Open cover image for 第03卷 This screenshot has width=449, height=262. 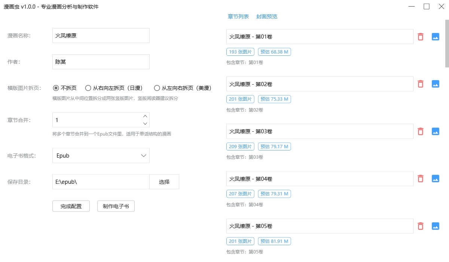coord(435,131)
